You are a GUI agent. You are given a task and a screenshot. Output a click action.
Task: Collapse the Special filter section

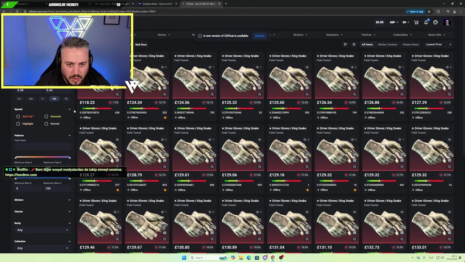(69, 109)
